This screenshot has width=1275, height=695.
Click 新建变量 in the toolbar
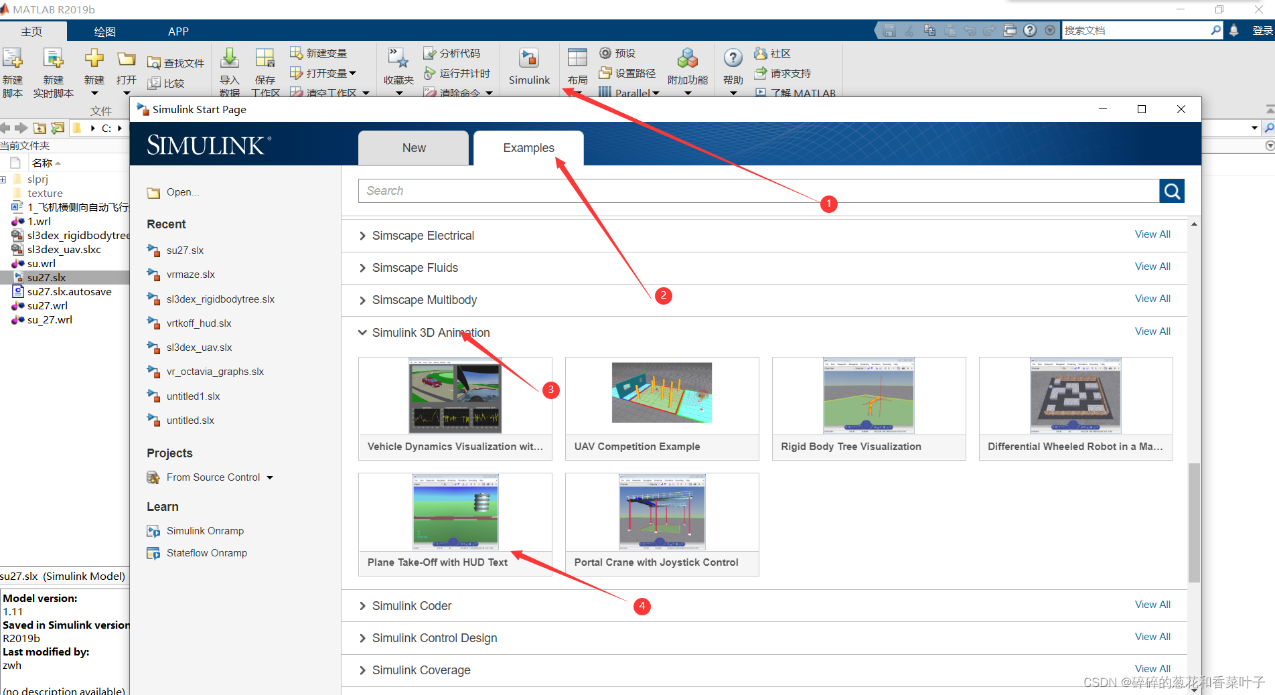coord(319,53)
